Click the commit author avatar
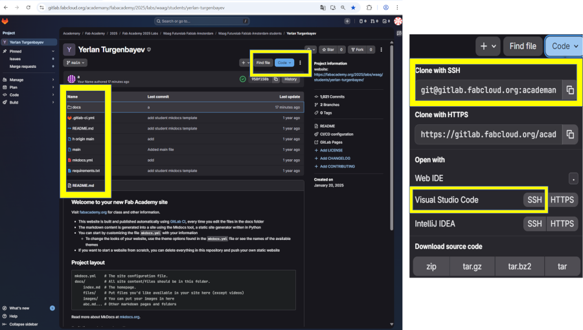The height and width of the screenshot is (330, 583). pyautogui.click(x=71, y=79)
